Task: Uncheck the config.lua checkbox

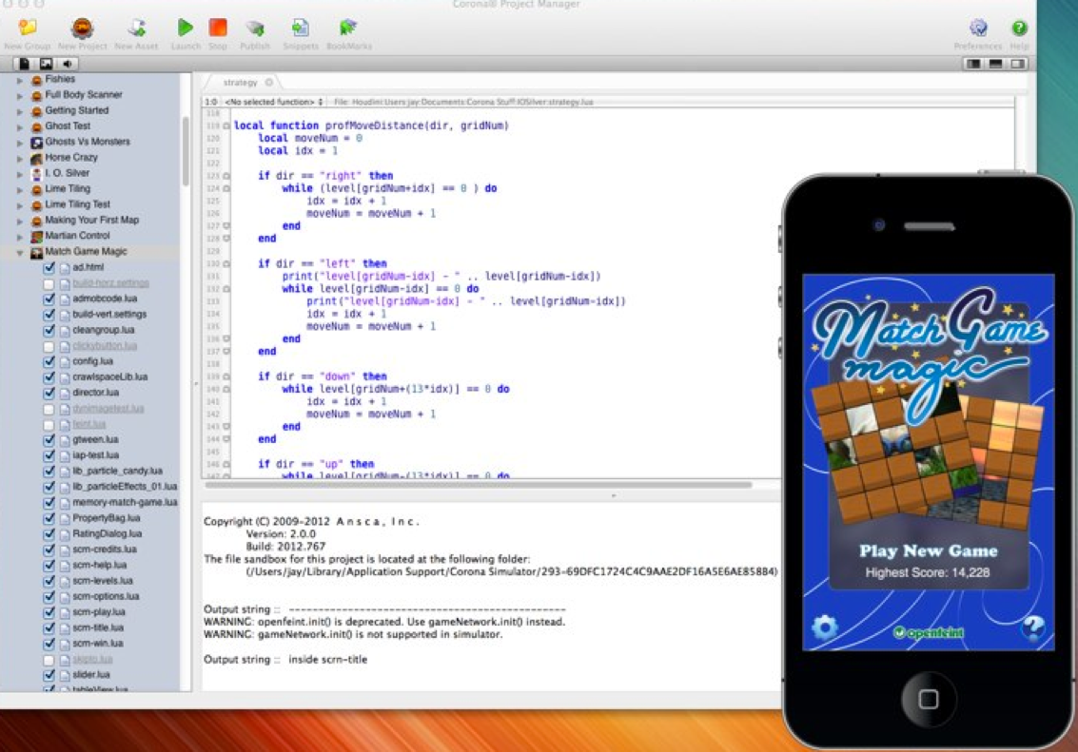Action: [49, 361]
